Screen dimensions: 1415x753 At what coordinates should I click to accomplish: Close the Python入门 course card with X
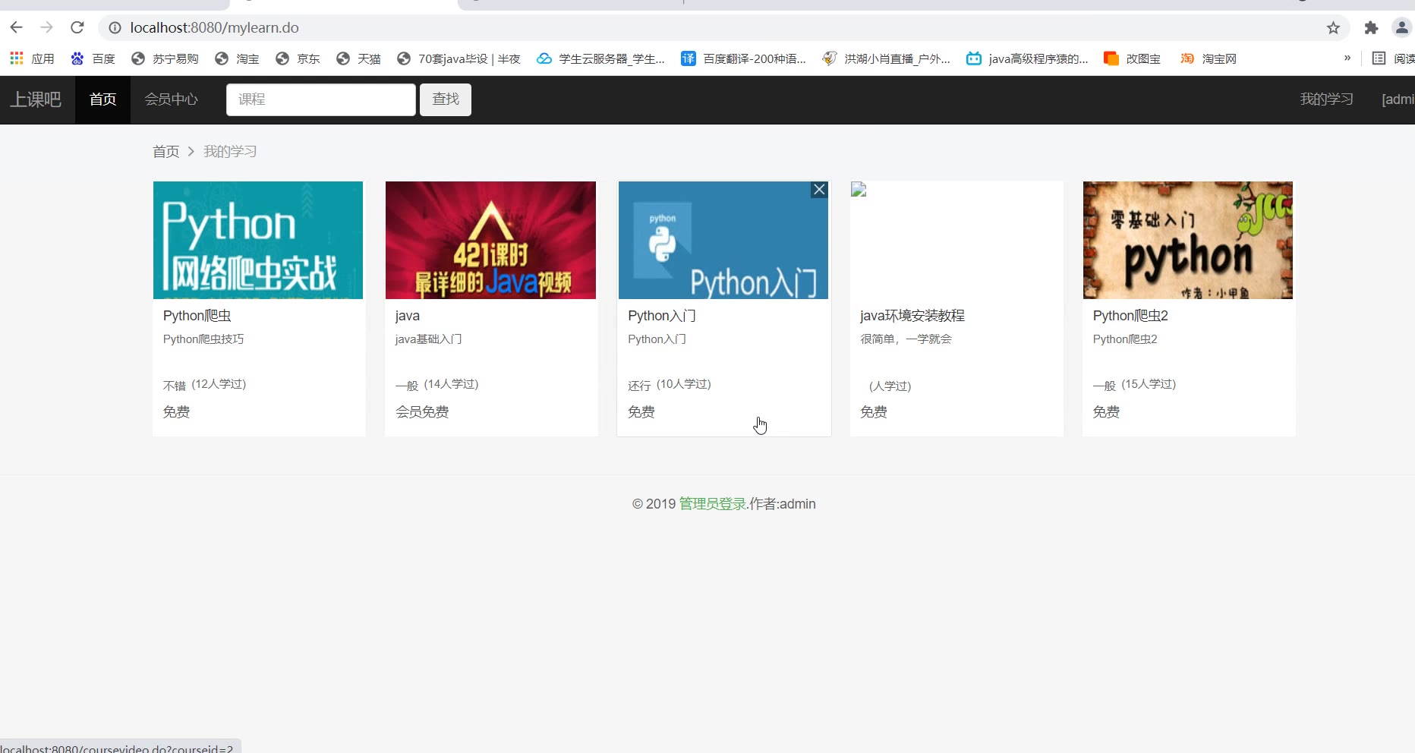point(819,190)
